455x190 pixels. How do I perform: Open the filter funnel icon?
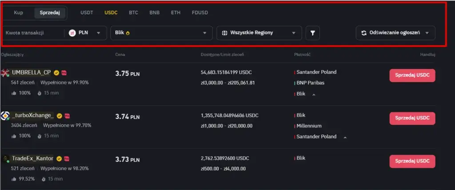tap(312, 33)
